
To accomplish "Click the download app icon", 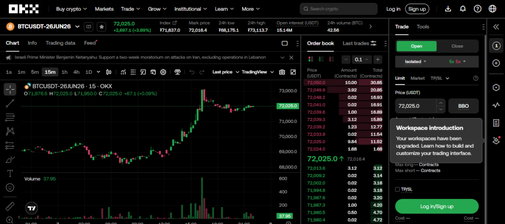I will click(x=448, y=9).
